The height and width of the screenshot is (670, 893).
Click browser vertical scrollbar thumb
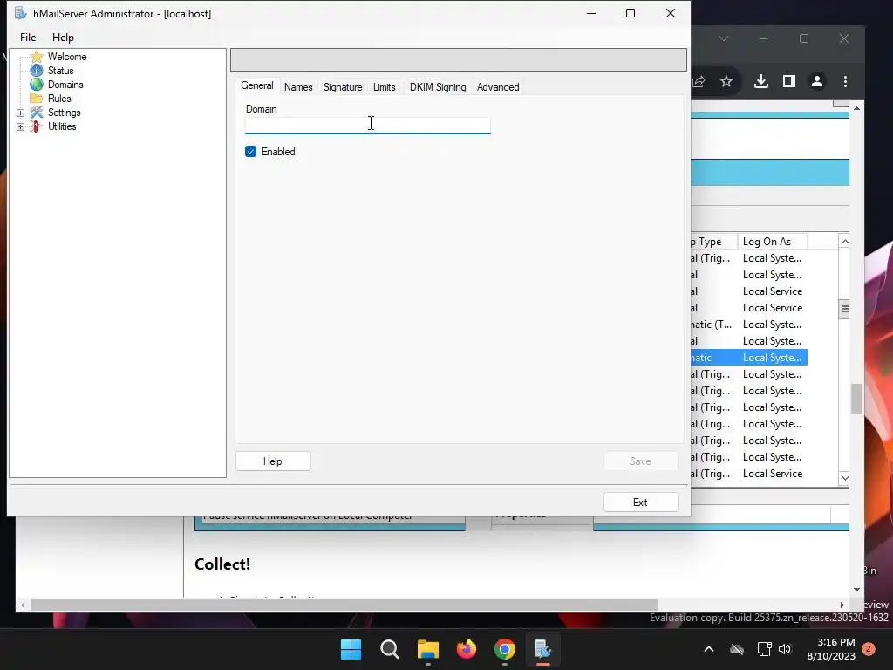click(856, 400)
